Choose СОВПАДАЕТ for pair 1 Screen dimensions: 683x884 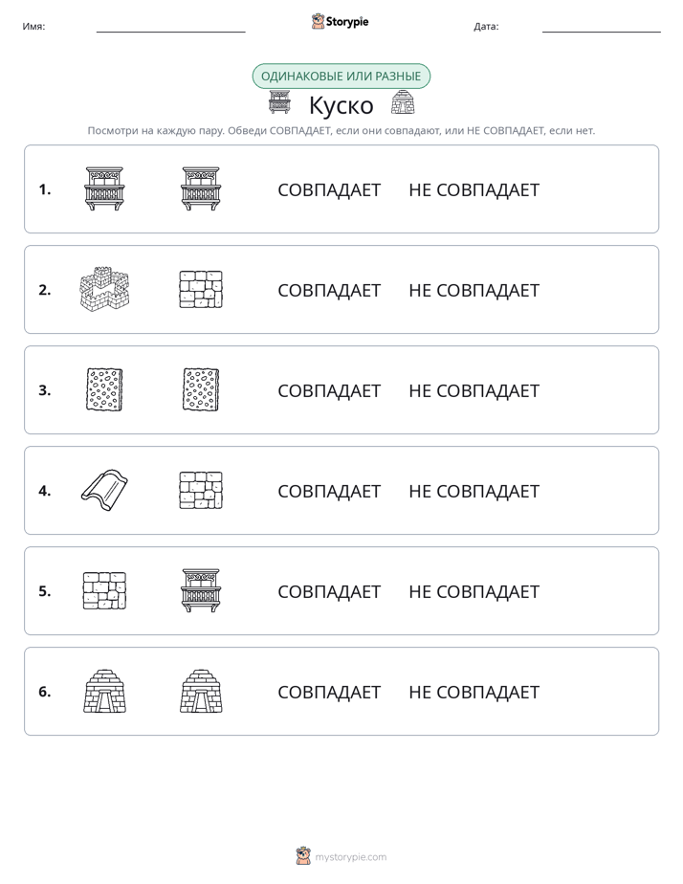pos(329,190)
